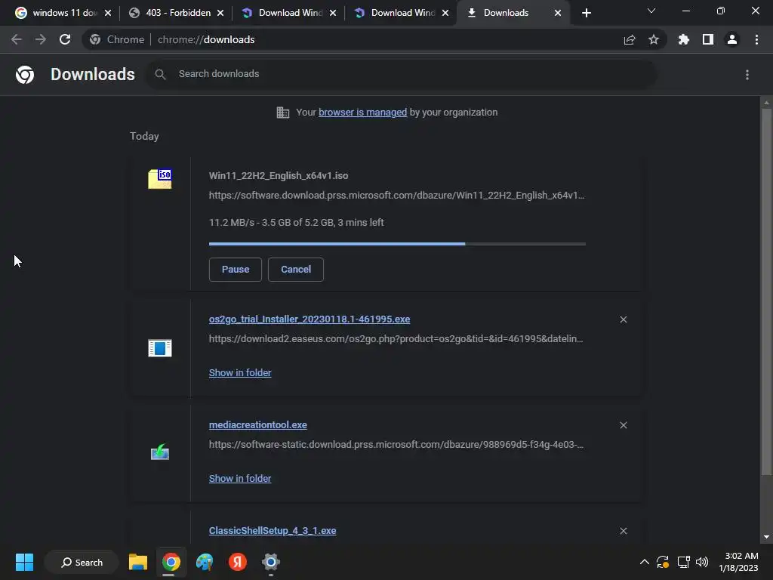Click the ISO file icon for Win11 download
The height and width of the screenshot is (580, 773).
[160, 178]
